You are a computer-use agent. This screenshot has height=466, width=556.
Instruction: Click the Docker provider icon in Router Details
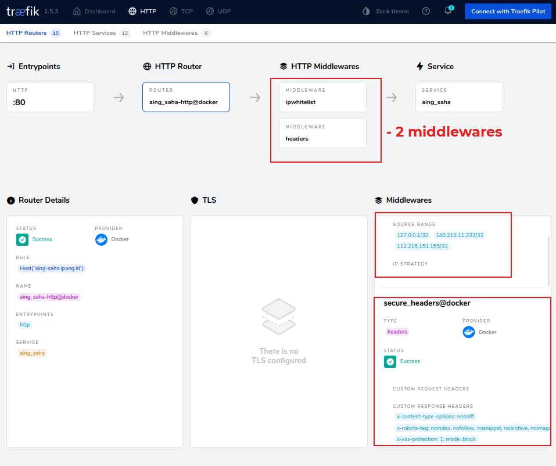[102, 240]
